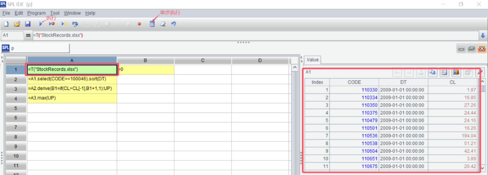This screenshot has width=488, height=175.
Task: Restore the inner document window
Action: click(472, 48)
